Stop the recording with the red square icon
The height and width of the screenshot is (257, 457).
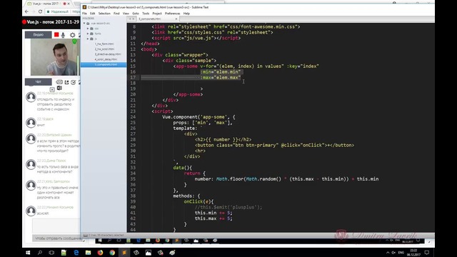click(x=56, y=35)
